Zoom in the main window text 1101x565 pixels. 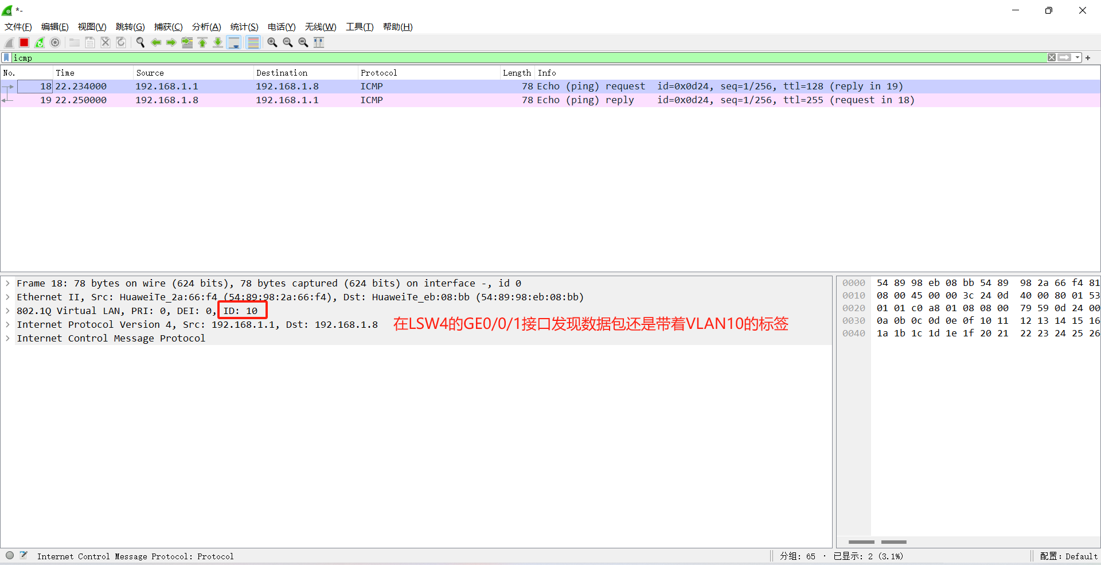[272, 42]
